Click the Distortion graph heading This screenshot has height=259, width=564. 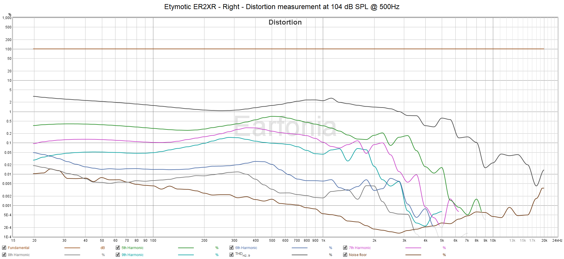tap(285, 22)
